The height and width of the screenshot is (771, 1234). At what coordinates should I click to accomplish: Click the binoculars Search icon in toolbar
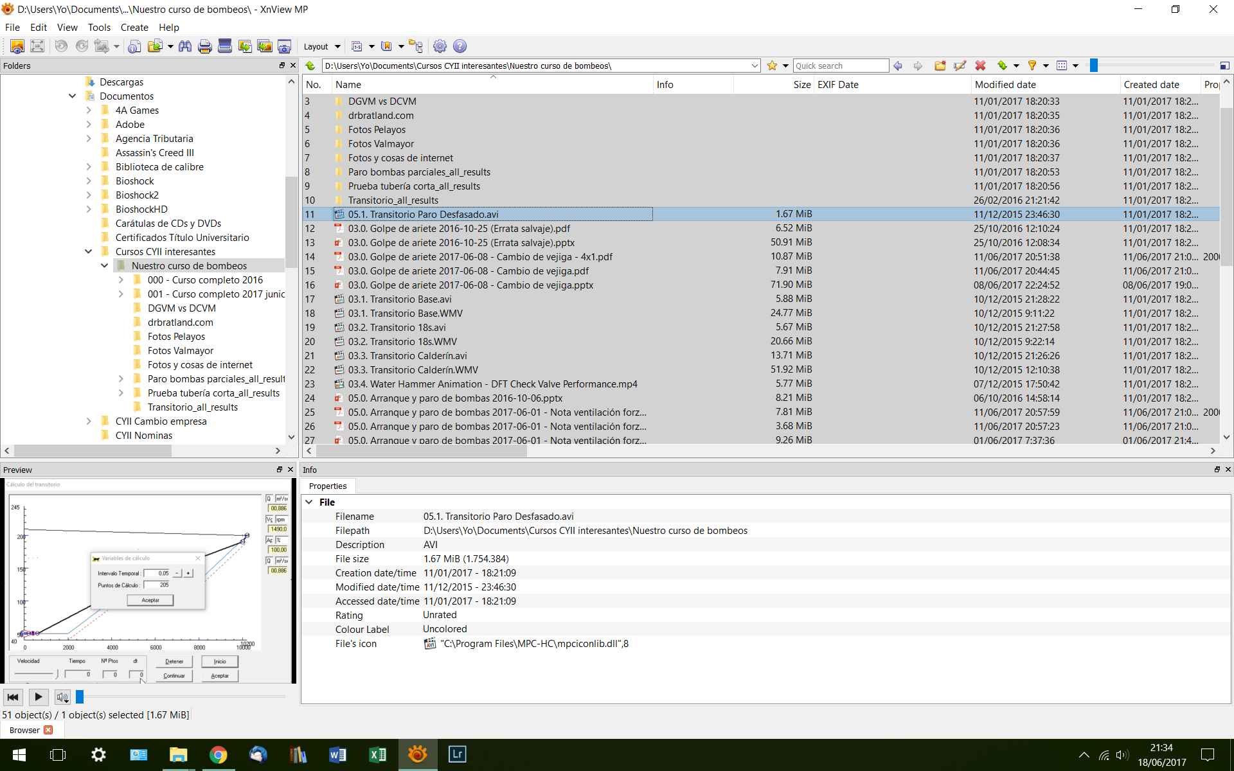185,46
